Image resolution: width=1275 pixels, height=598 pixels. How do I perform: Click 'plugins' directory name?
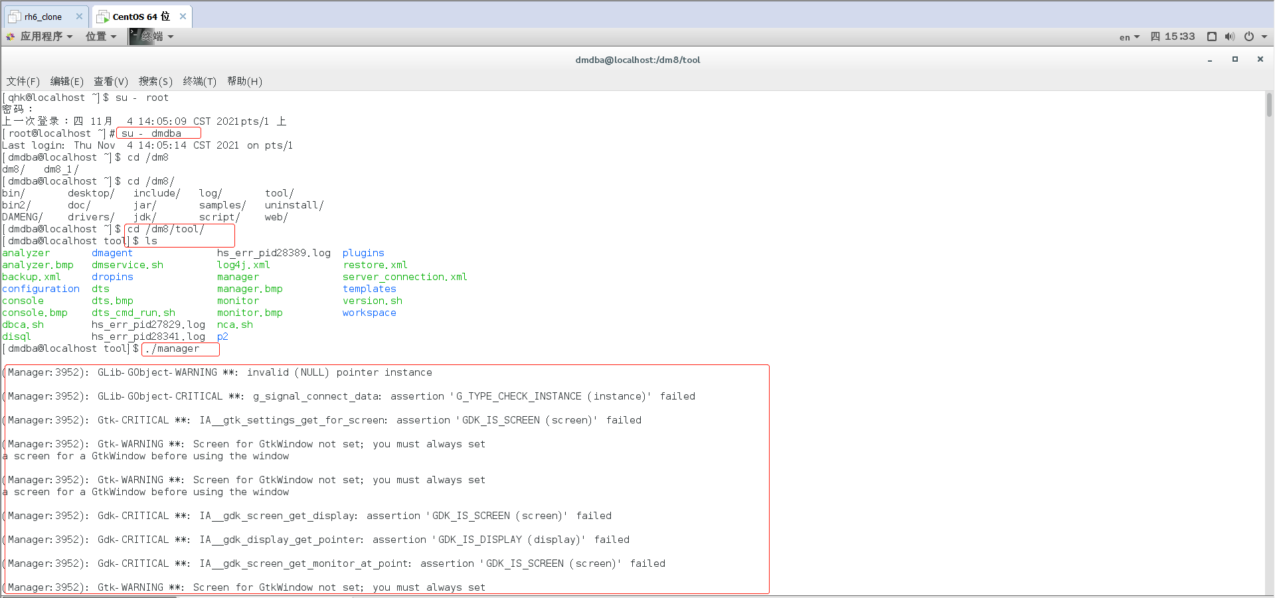point(363,253)
